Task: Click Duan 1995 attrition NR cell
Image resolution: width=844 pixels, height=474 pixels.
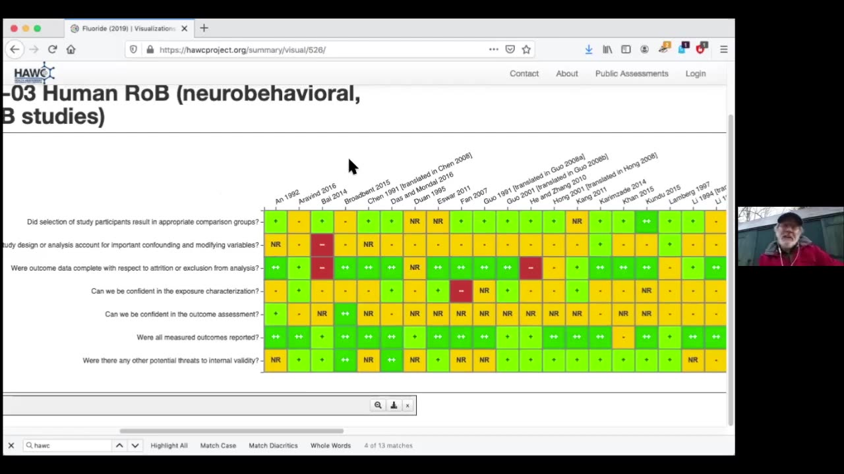Action: coord(415,267)
